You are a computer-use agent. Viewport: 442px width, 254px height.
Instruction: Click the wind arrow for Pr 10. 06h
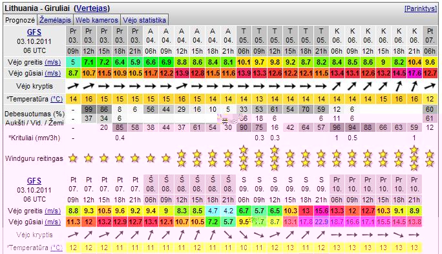click(337, 235)
